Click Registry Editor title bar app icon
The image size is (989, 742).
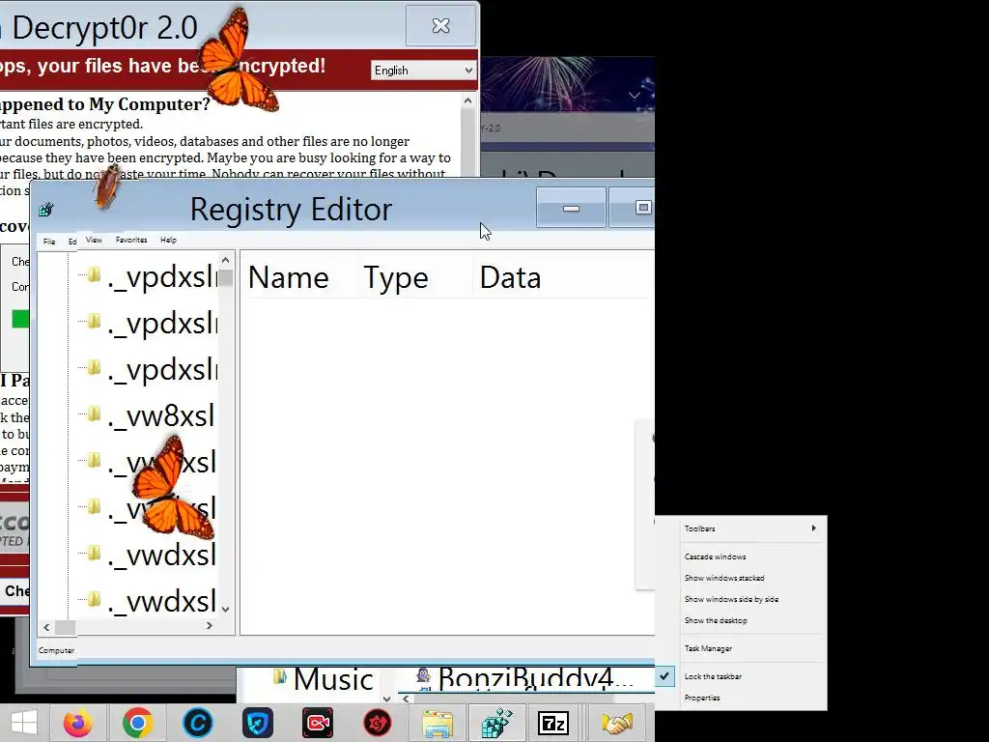(46, 210)
